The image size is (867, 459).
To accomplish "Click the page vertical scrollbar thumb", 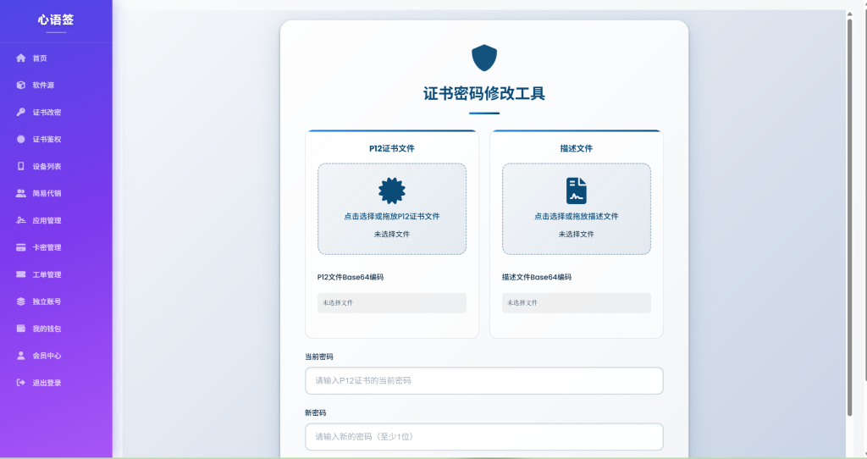I will [850, 217].
